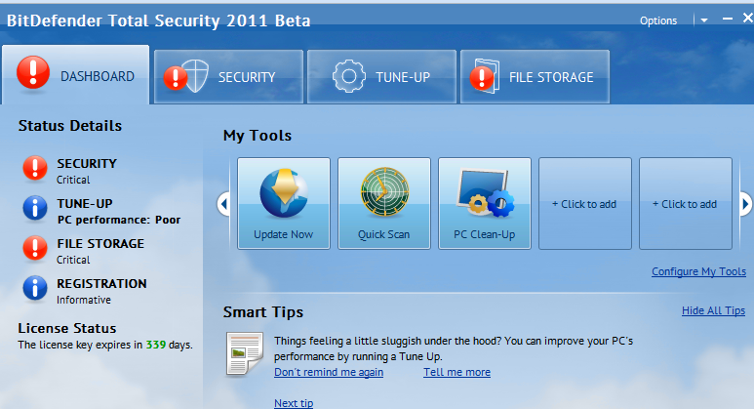
Task: Click the Hide All Tips link
Action: 714,310
